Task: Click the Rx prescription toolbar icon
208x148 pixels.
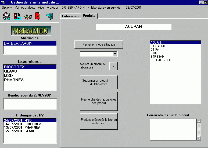Action: (x=17, y=16)
